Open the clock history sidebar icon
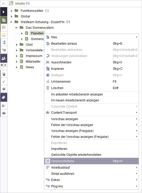Screen dimensions: 142x193 [4, 89]
